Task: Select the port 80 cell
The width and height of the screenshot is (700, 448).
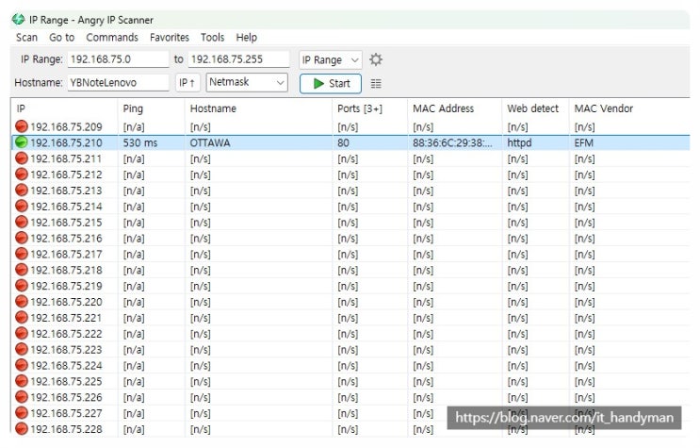Action: [x=343, y=143]
